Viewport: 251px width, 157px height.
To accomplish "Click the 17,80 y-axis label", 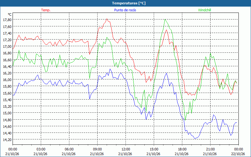I will point(7,20).
